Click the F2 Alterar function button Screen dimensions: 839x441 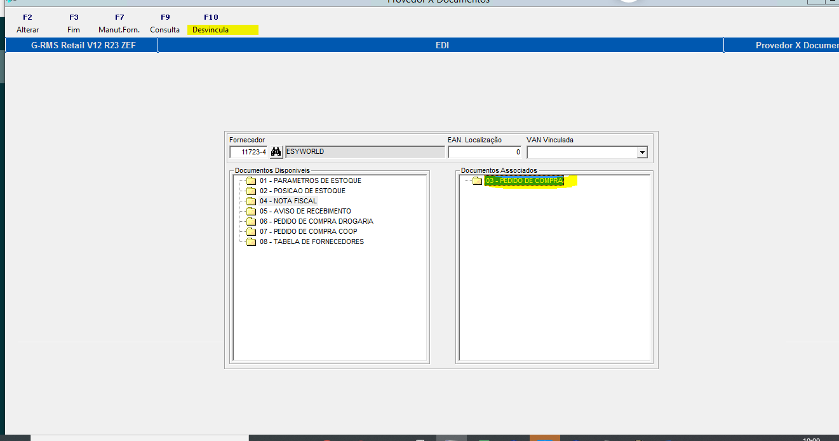pos(27,24)
